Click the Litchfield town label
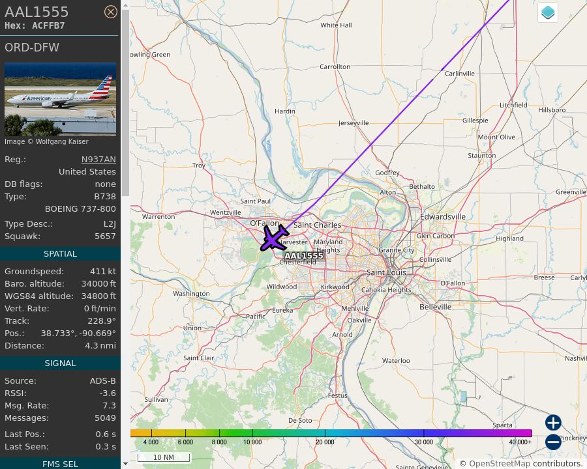The image size is (587, 469). click(x=514, y=105)
